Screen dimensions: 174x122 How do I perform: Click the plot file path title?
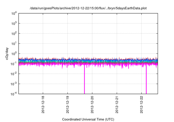88,8
